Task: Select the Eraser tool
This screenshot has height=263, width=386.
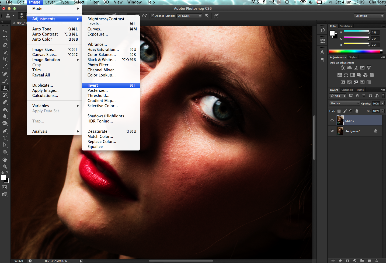Action: (x=5, y=102)
